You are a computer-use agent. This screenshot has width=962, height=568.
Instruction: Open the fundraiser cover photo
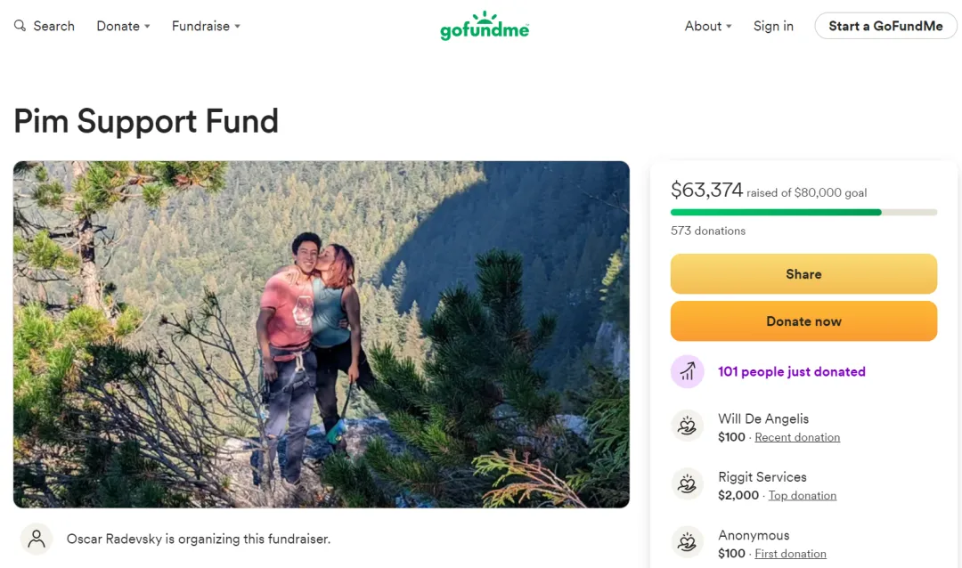322,334
